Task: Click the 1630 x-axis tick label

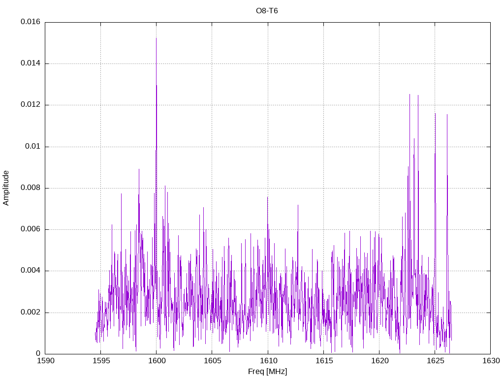Action: 491,361
